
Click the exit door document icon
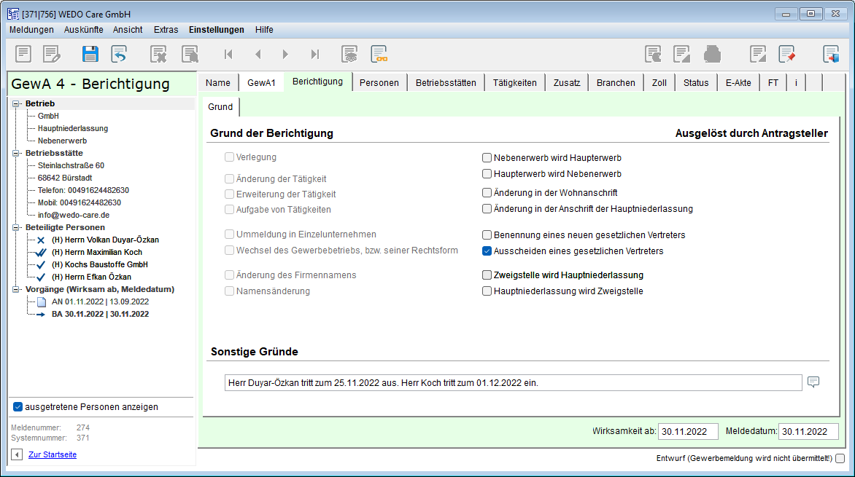(831, 54)
